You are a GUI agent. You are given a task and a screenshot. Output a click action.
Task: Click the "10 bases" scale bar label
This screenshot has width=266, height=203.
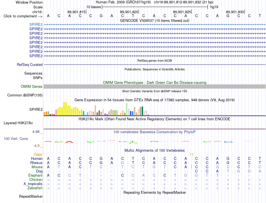click(94, 7)
